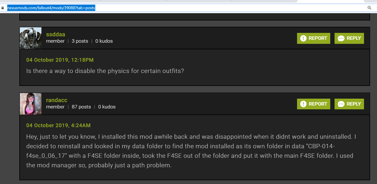The image size is (377, 184).
Task: Click the nexusmods URL in the address bar
Action: pos(51,8)
